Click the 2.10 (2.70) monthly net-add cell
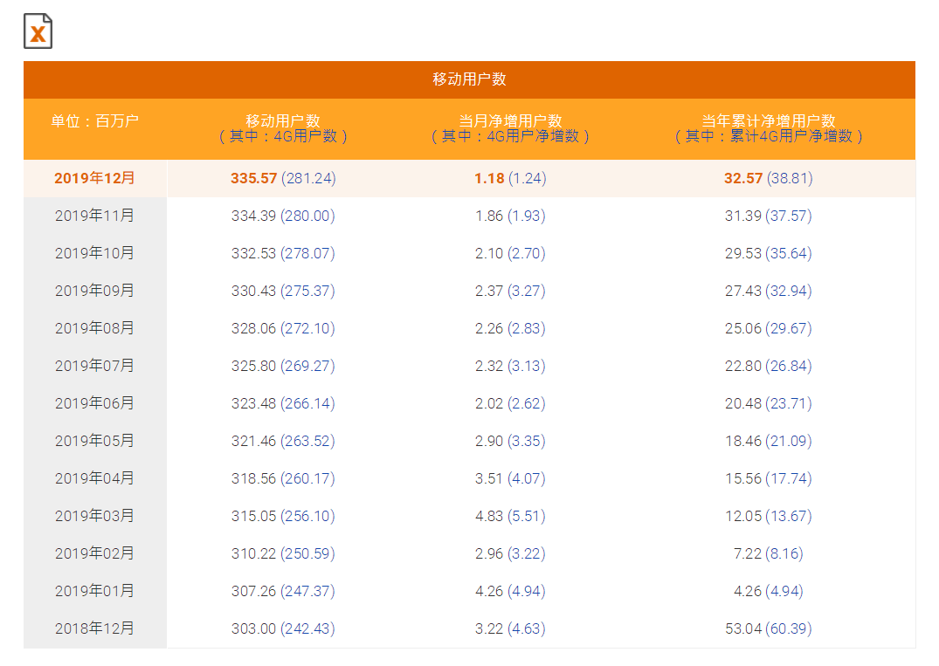 point(510,253)
